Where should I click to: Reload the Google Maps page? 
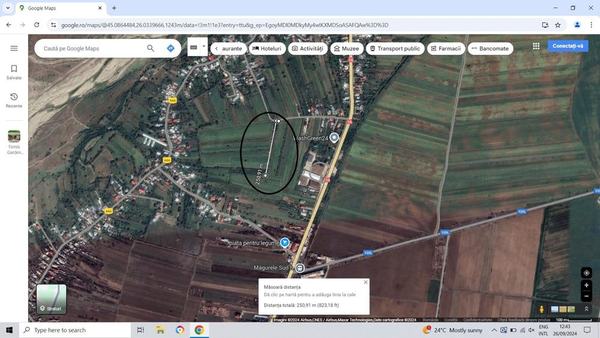pyautogui.click(x=37, y=25)
